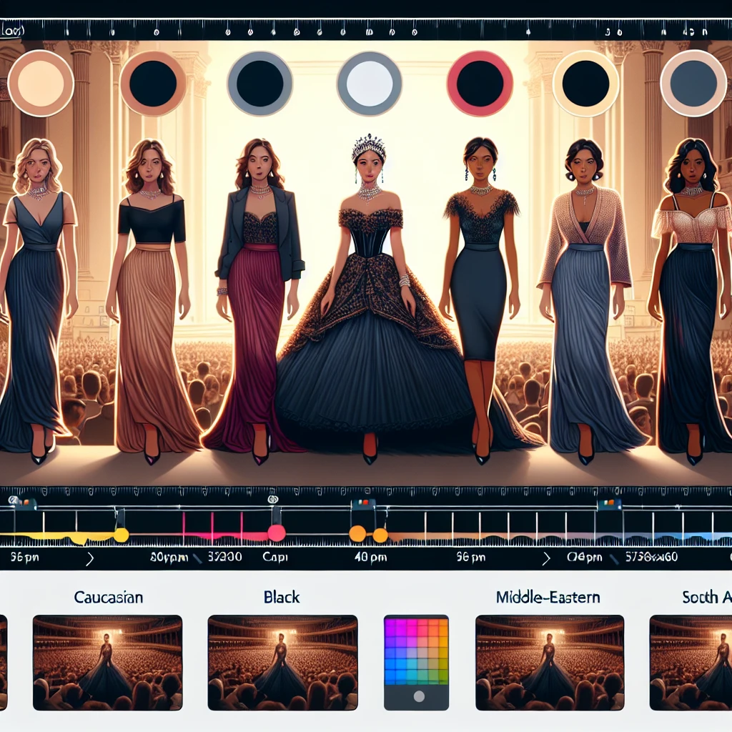The image size is (732, 732).
Task: Click the timeline clip marker above pink dot
Action: (x=277, y=515)
